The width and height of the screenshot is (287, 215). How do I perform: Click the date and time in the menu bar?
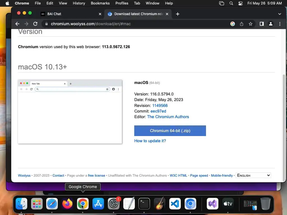click(x=265, y=3)
